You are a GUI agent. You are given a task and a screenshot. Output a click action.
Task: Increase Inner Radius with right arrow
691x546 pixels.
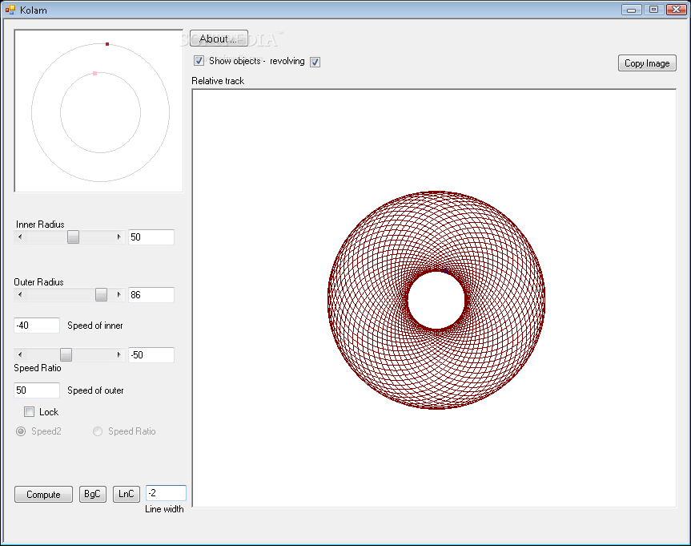[119, 237]
